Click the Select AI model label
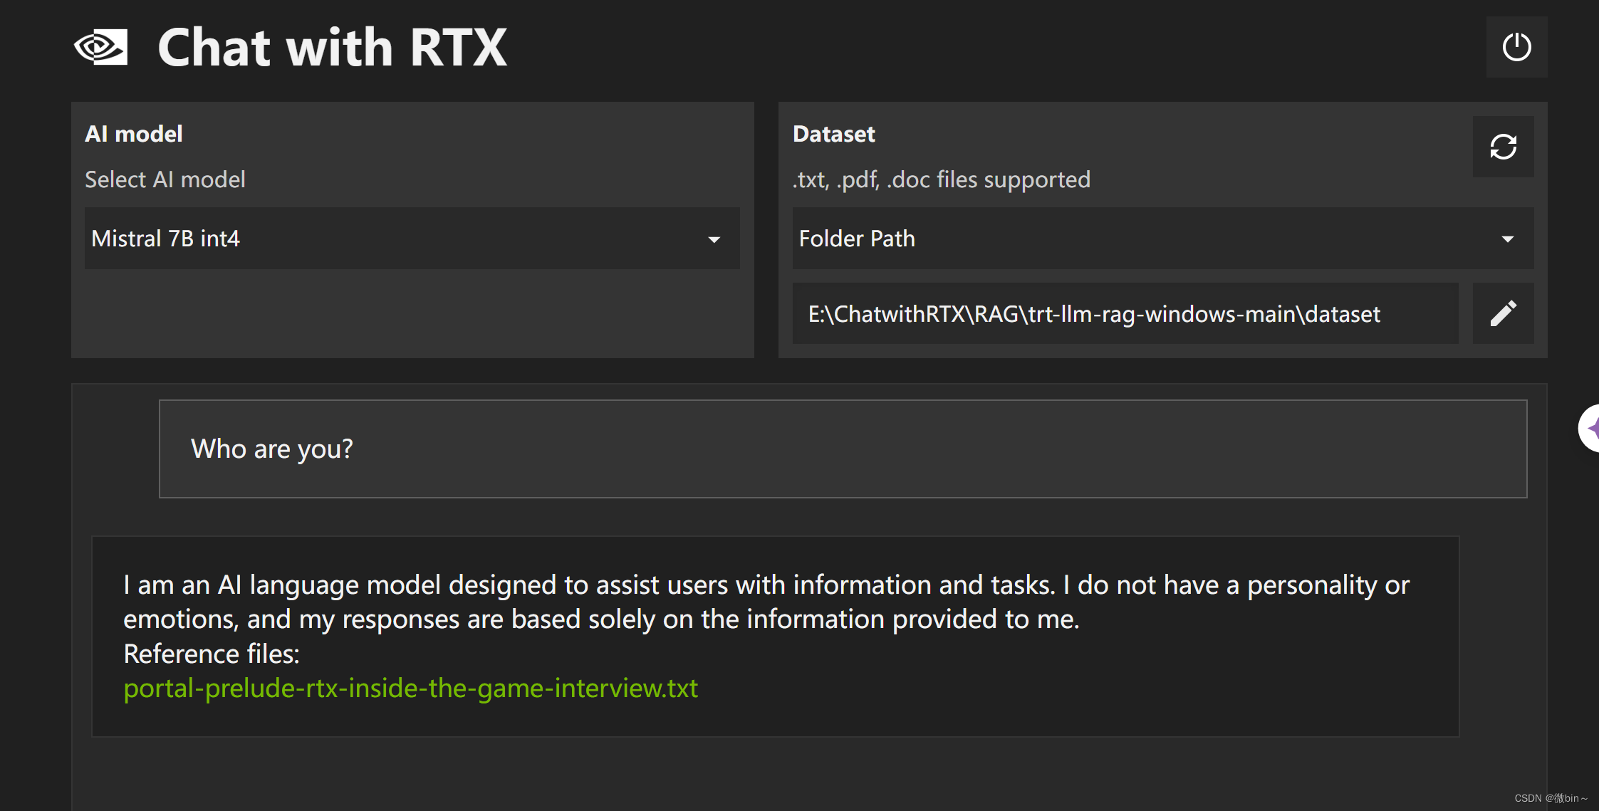1599x811 pixels. pos(165,179)
